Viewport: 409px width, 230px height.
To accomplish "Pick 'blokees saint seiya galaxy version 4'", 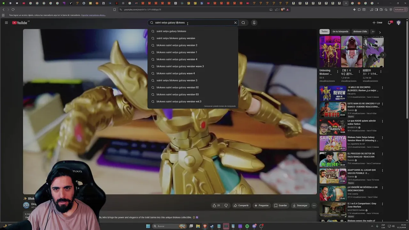I will (193, 59).
